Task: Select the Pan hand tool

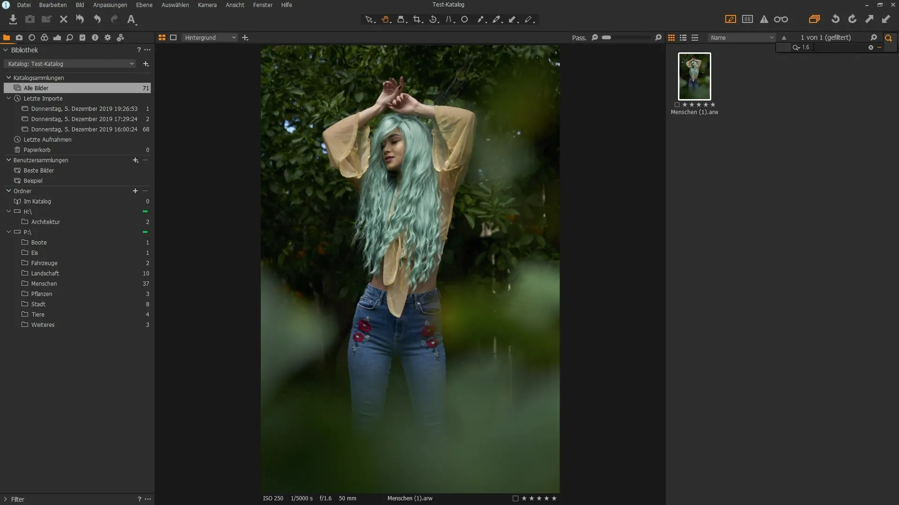Action: coord(386,19)
